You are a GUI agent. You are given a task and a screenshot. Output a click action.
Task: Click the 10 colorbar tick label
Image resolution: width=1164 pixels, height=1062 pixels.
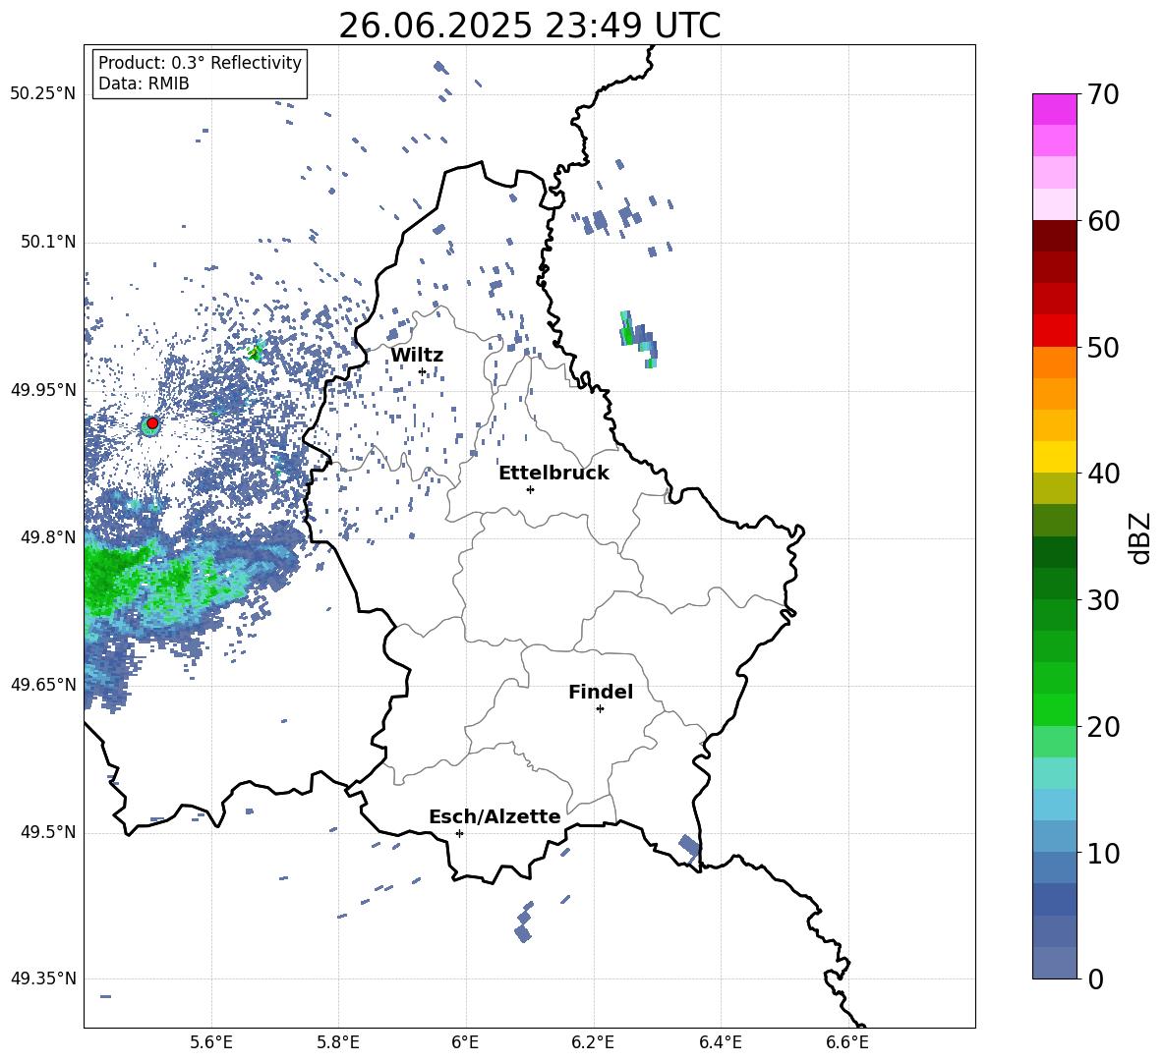[1103, 853]
